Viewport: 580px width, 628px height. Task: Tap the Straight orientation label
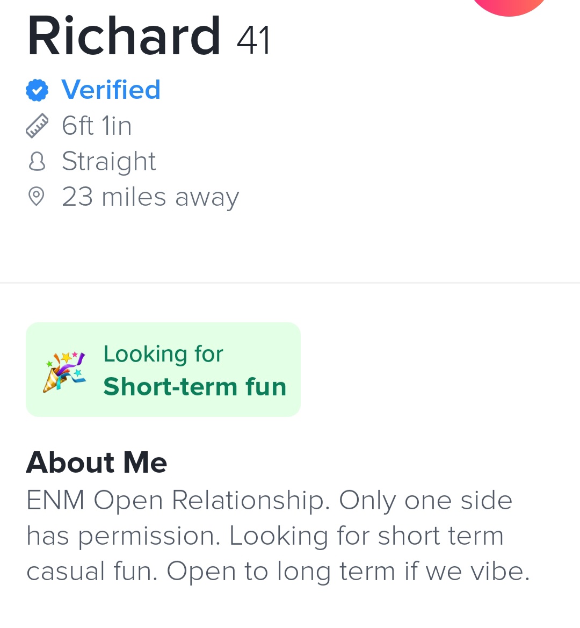tap(108, 161)
